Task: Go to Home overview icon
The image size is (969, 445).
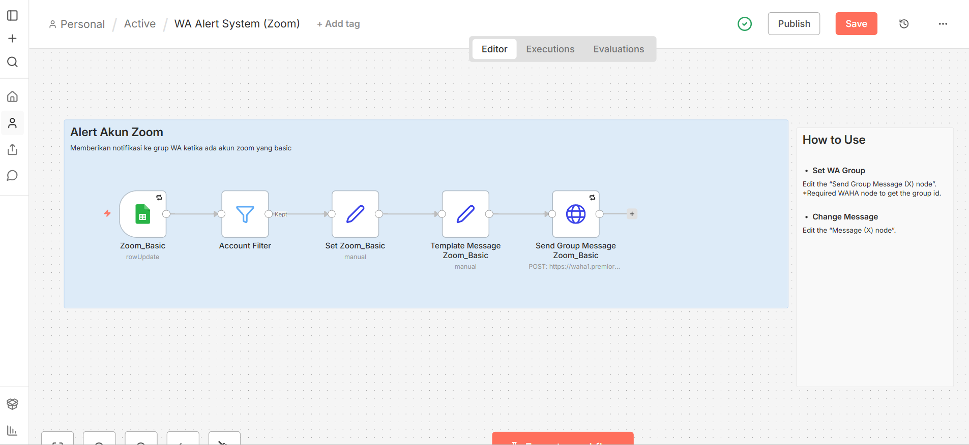Action: coord(13,97)
